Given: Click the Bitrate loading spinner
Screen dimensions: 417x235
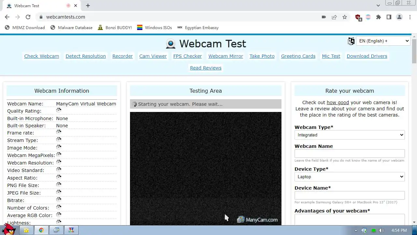Looking at the screenshot, I should pyautogui.click(x=59, y=199).
